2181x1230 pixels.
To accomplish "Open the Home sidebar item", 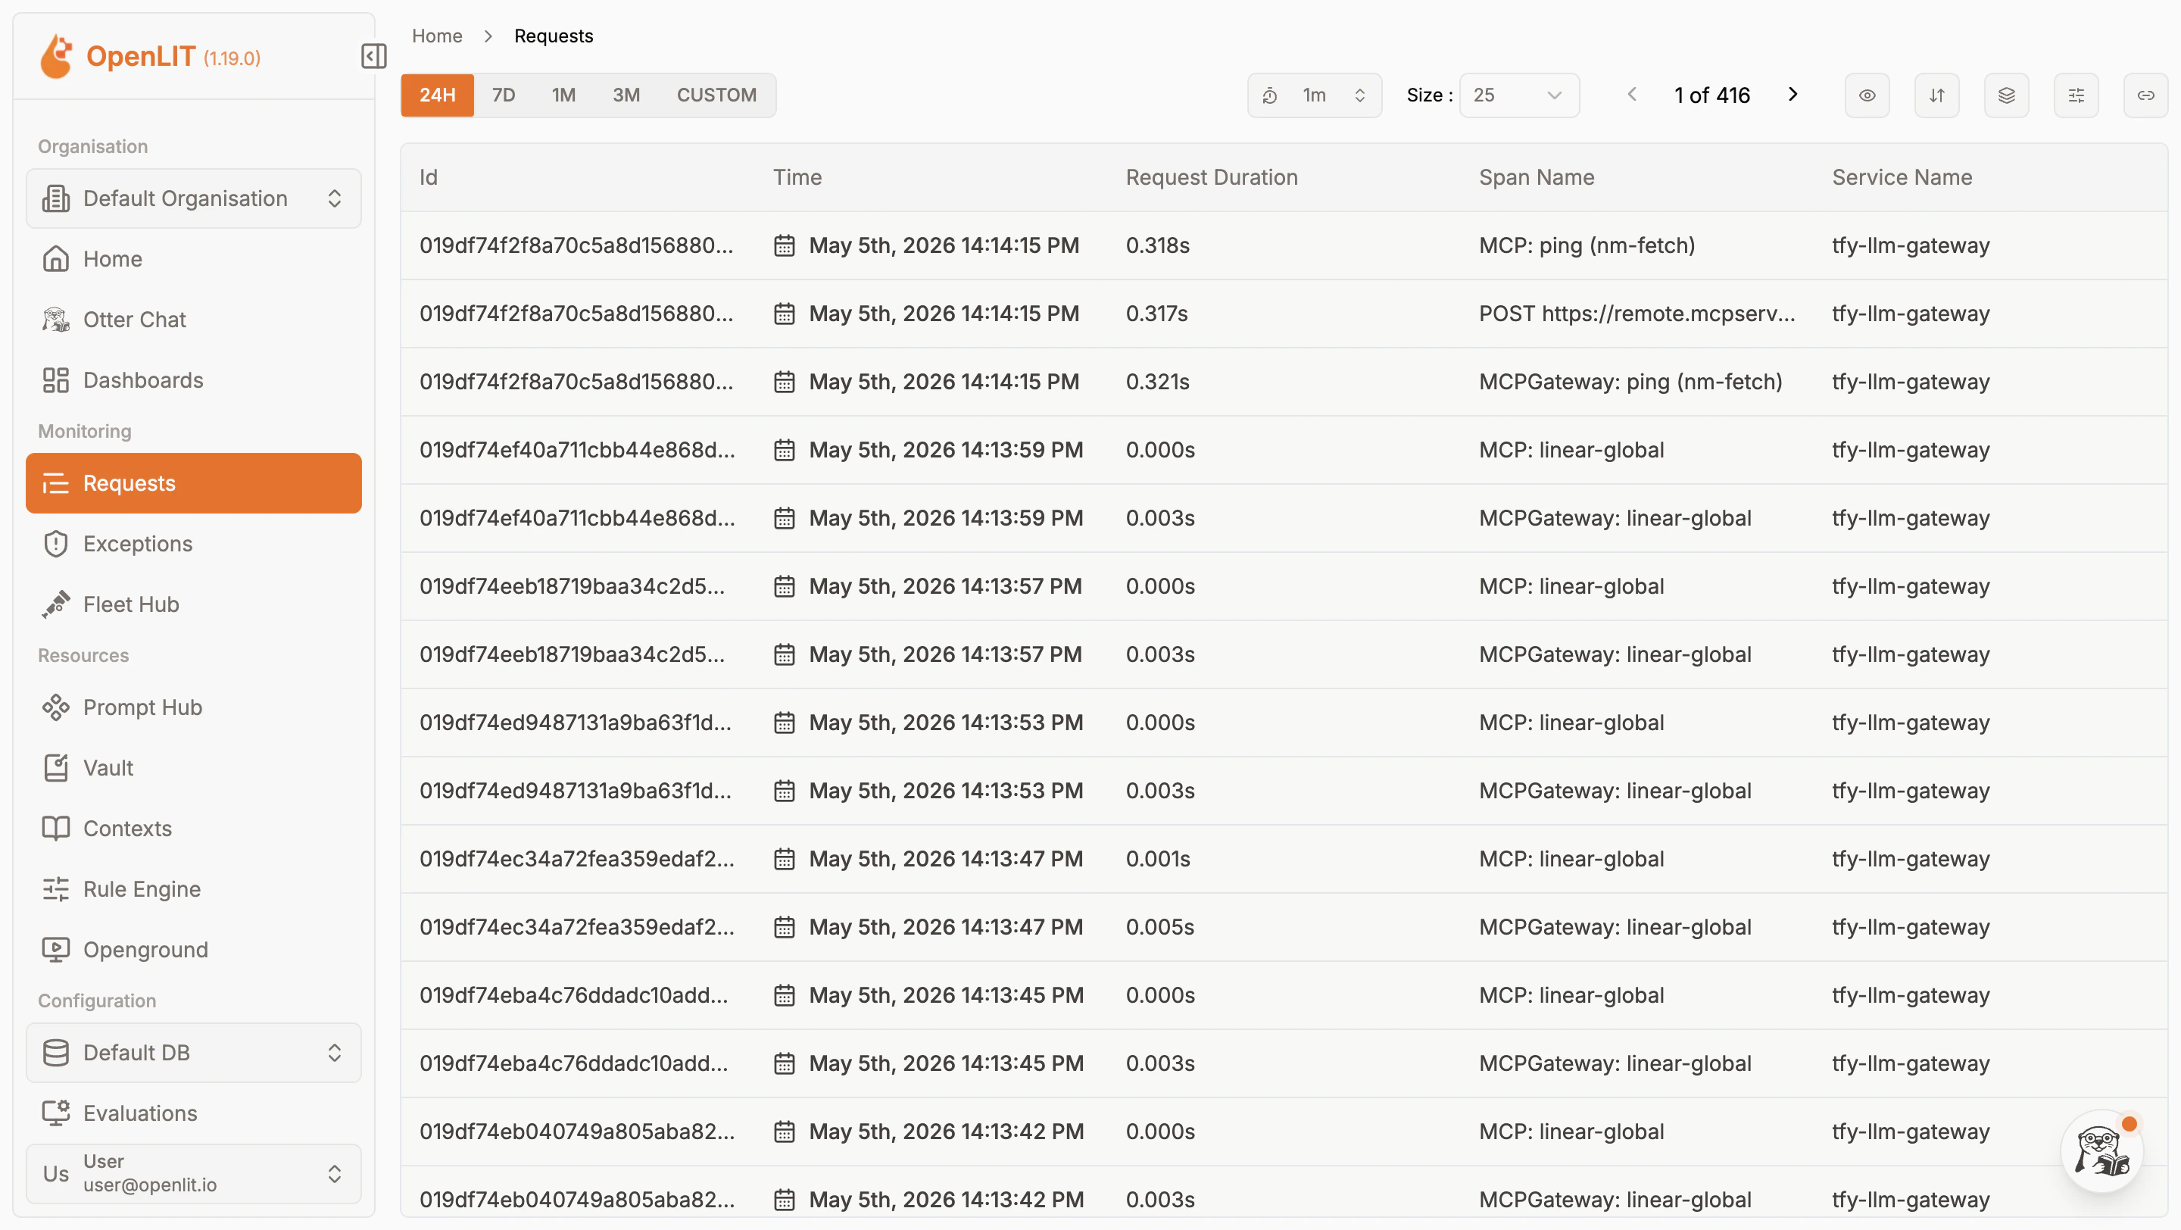I will 193,258.
